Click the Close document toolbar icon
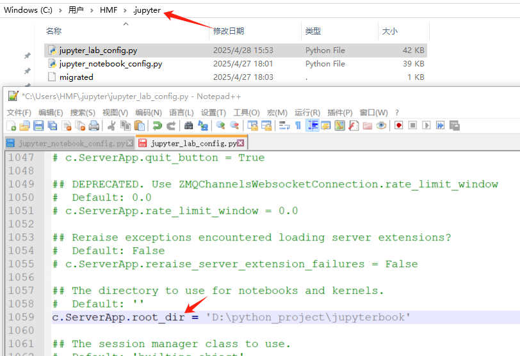 point(67,126)
